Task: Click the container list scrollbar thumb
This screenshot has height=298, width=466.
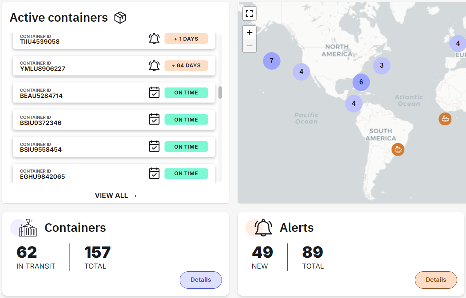Action: [220, 92]
